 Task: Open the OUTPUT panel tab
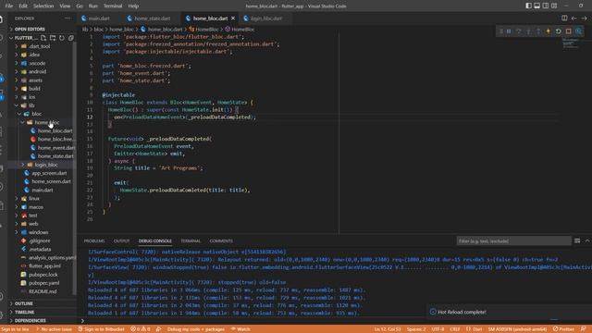121,240
